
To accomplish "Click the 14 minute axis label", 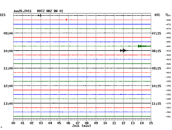I will pos(142,123).
